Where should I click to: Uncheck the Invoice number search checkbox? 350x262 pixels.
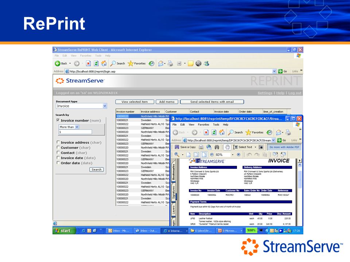pos(58,120)
